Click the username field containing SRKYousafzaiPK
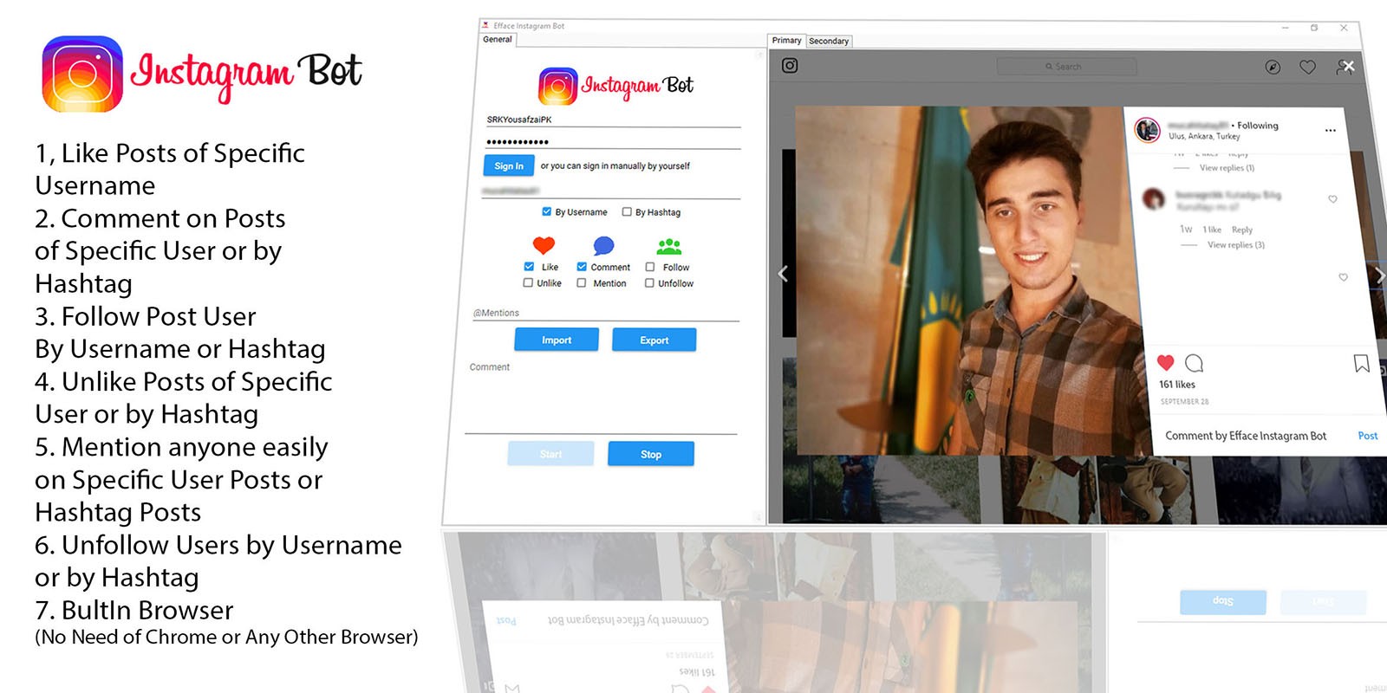The image size is (1387, 693). coord(613,120)
